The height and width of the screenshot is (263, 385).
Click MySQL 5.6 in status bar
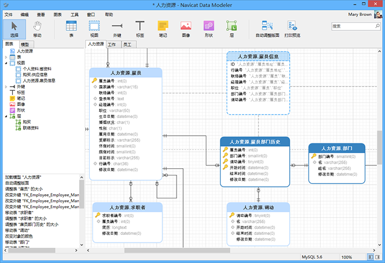(x=312, y=257)
